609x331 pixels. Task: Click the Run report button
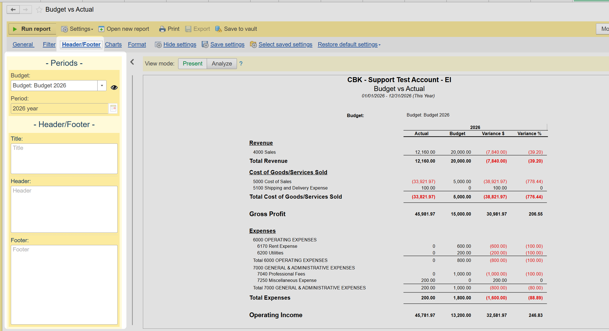click(32, 29)
